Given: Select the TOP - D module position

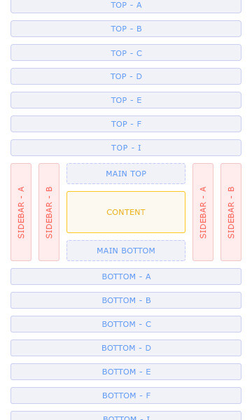Looking at the screenshot, I should point(126,76).
